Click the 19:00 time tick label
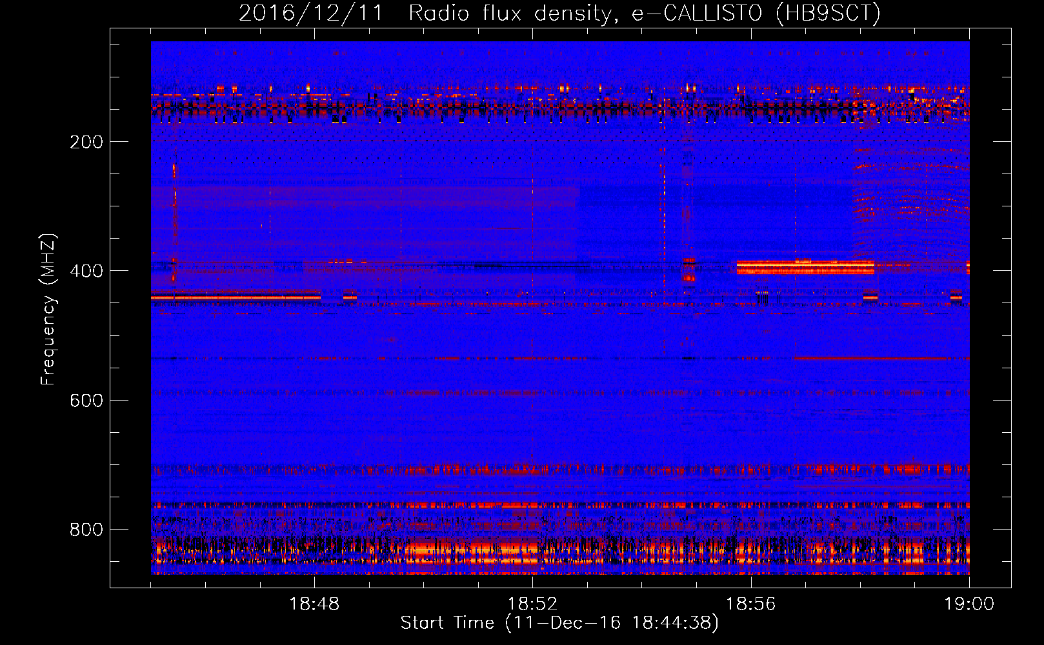Screen dimensions: 1044x645 click(969, 604)
